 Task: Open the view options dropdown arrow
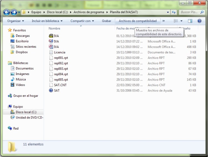pos(182,21)
